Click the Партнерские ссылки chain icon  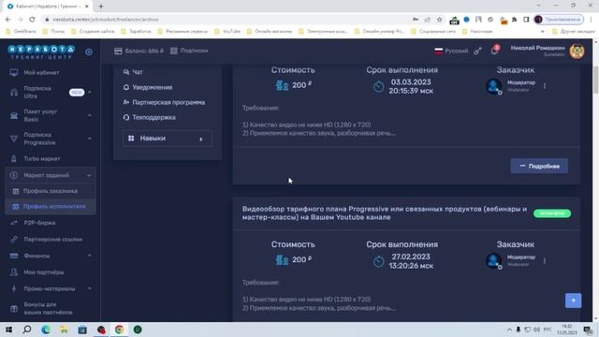click(14, 240)
